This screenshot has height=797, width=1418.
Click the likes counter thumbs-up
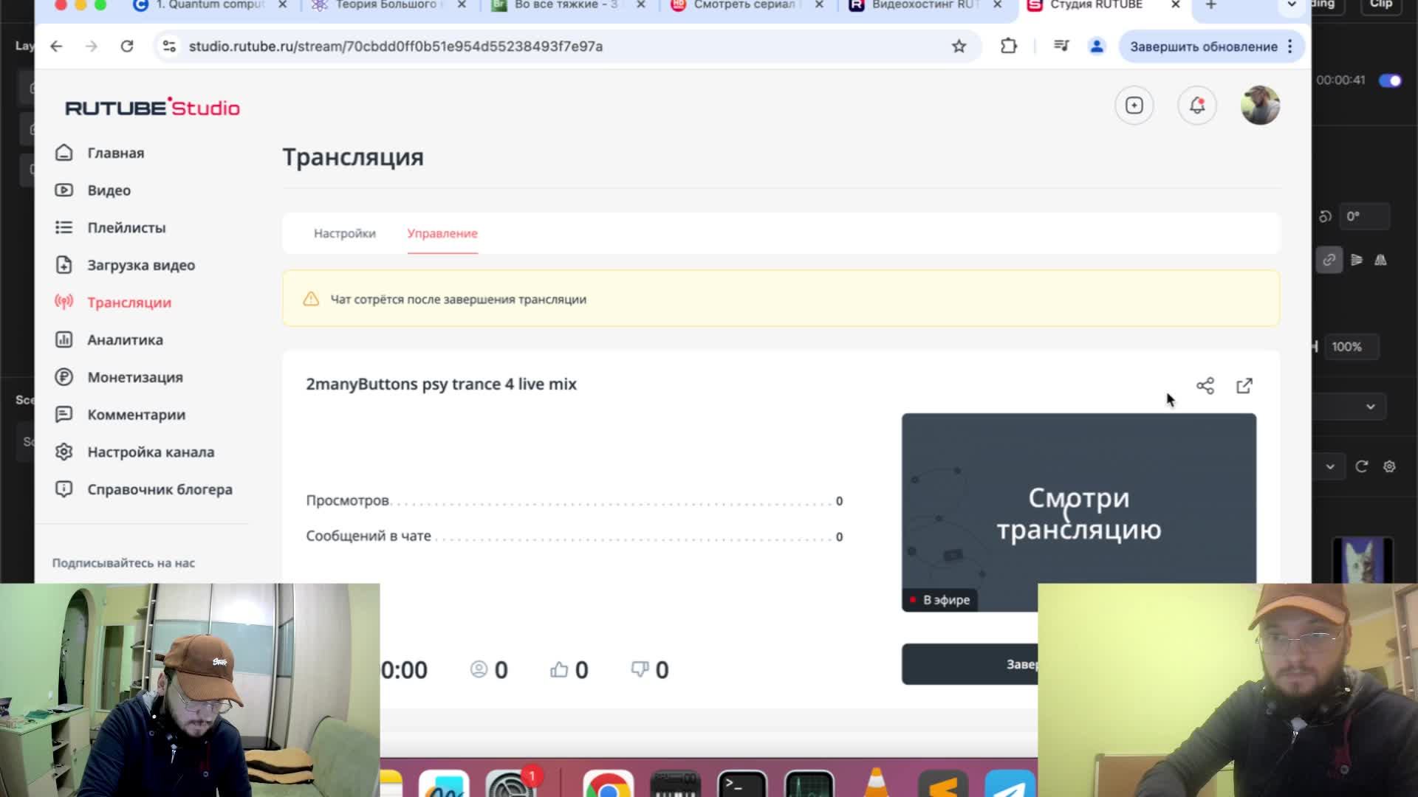pyautogui.click(x=569, y=669)
